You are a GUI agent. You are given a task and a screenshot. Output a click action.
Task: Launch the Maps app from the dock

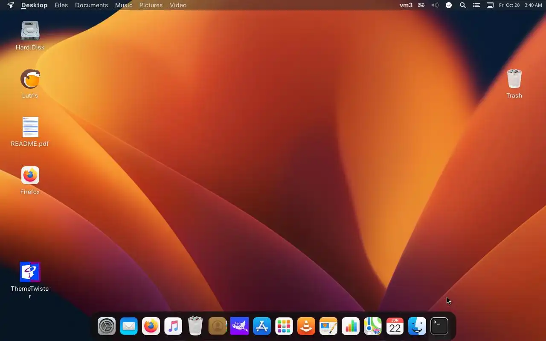[373, 327]
